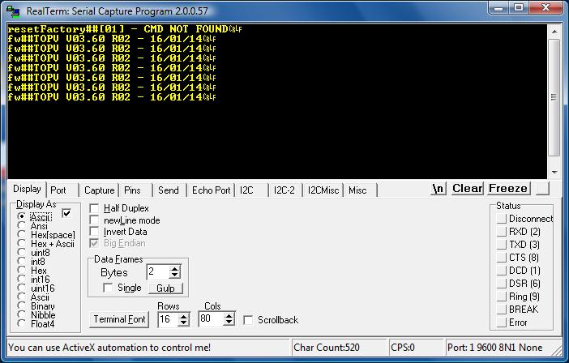Clear the terminal with Clear button
The image size is (569, 363).
click(x=468, y=189)
